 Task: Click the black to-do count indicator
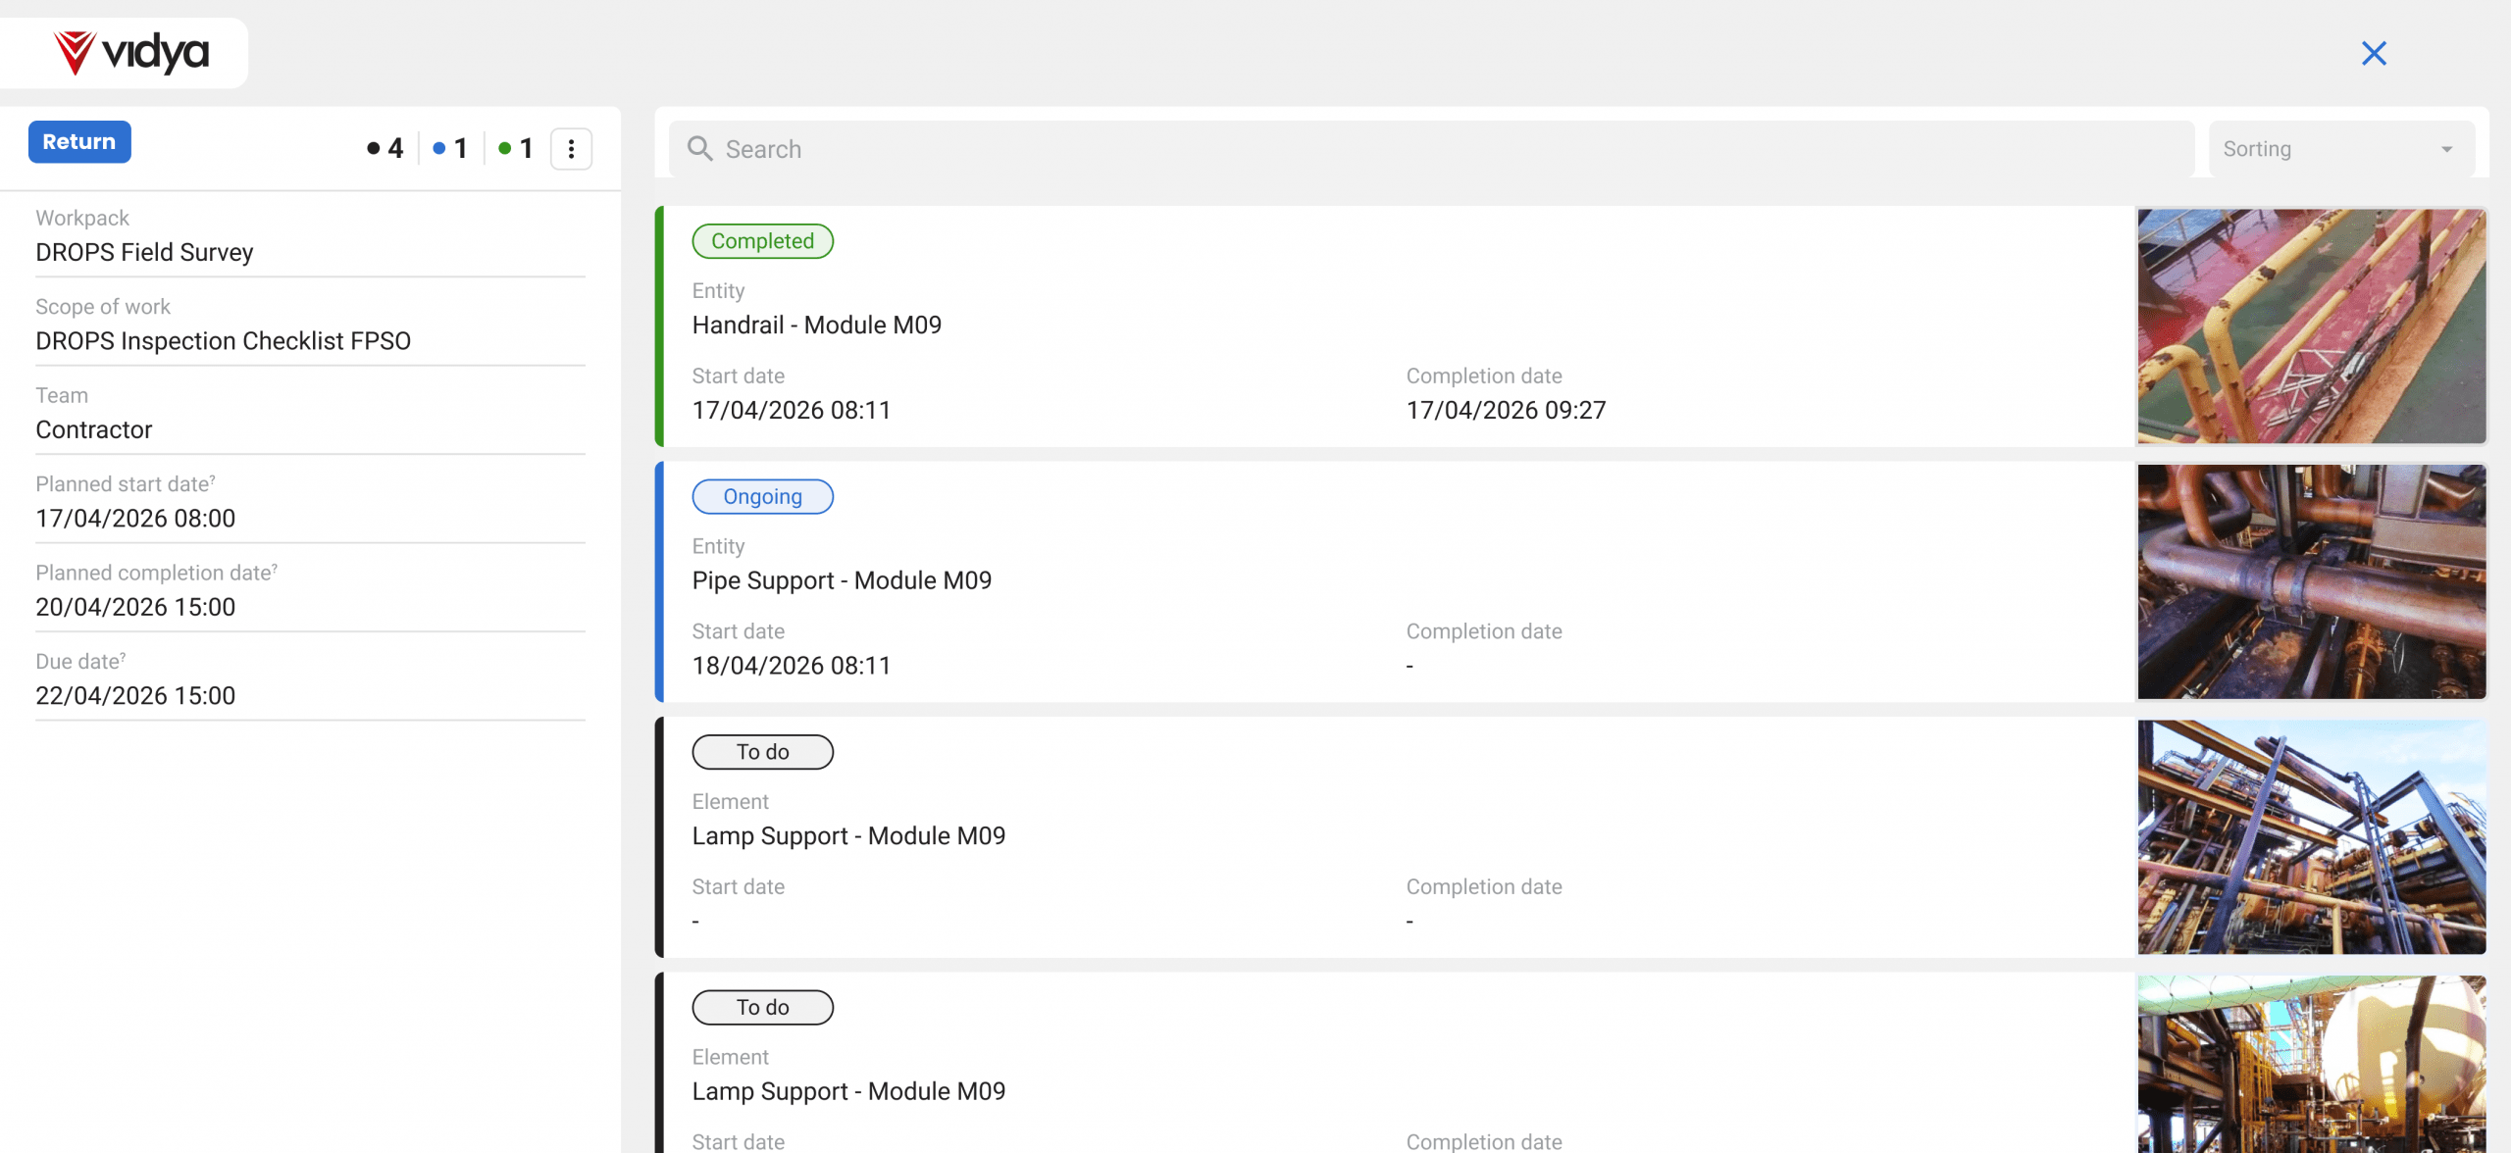coord(384,149)
